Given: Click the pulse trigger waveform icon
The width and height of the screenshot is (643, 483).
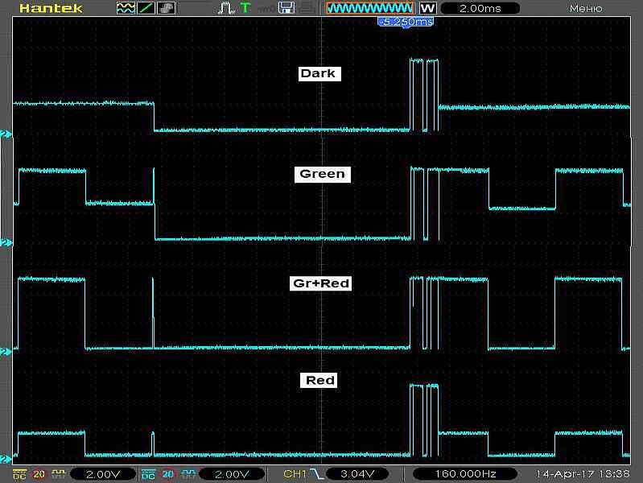Looking at the screenshot, I should 226,8.
